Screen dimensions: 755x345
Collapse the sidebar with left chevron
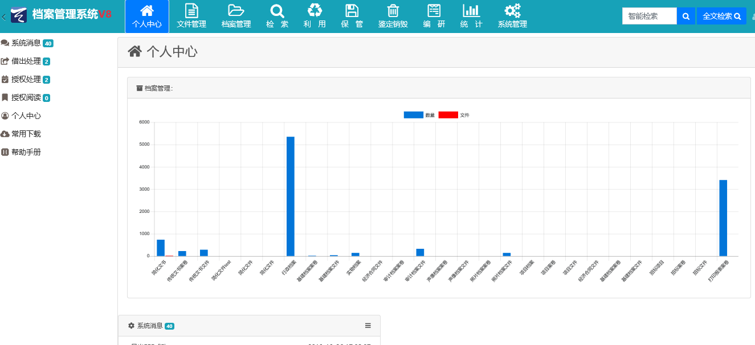(x=4, y=17)
